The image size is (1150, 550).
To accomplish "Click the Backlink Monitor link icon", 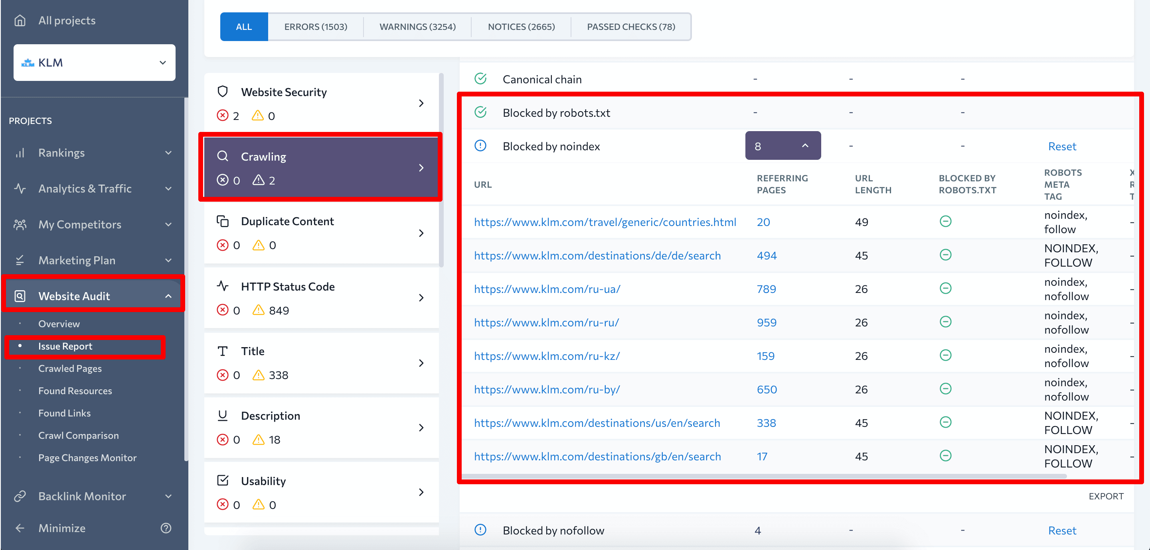I will pyautogui.click(x=20, y=497).
